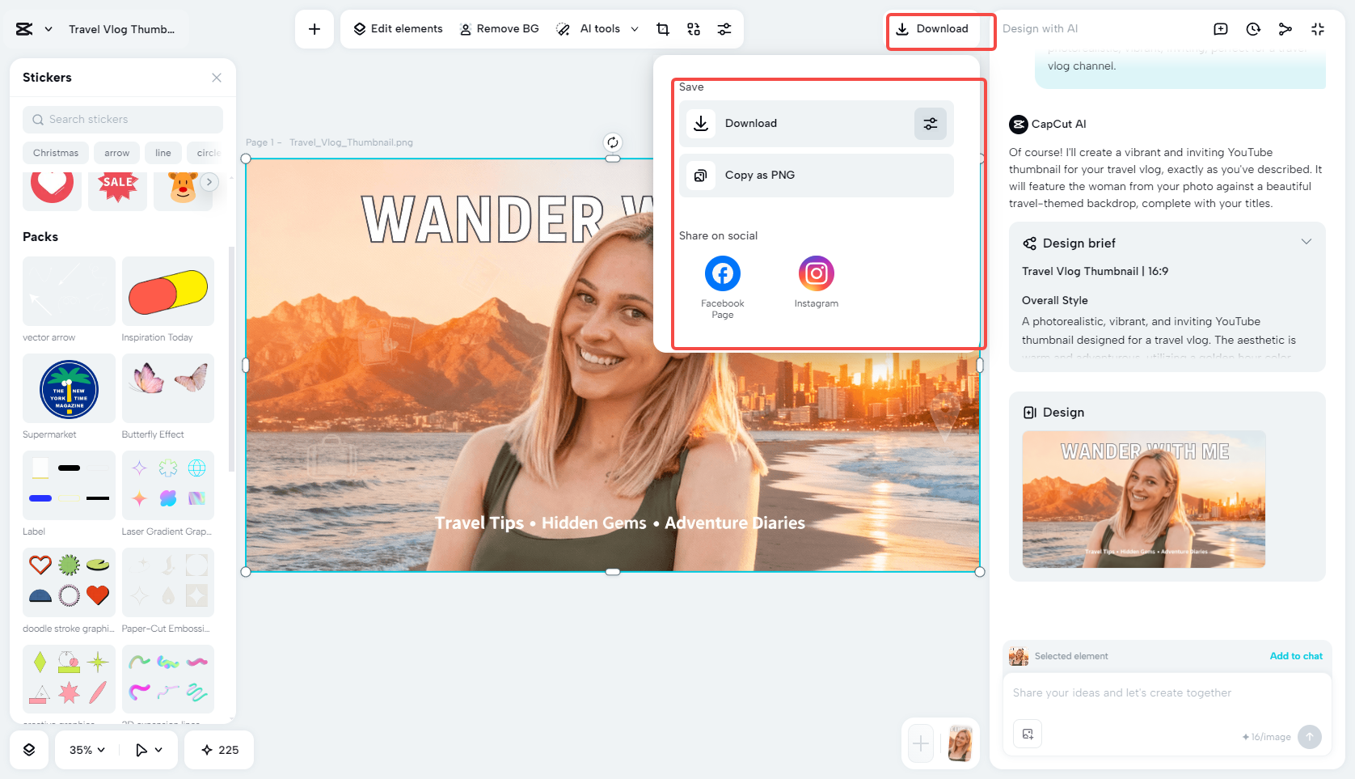Select the Crop tool in the toolbar

(x=662, y=28)
